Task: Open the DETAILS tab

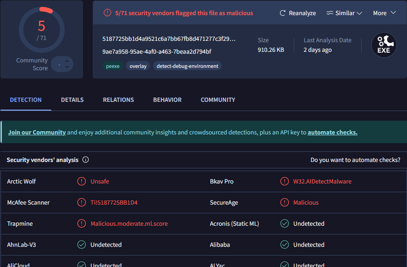Action: coord(72,100)
